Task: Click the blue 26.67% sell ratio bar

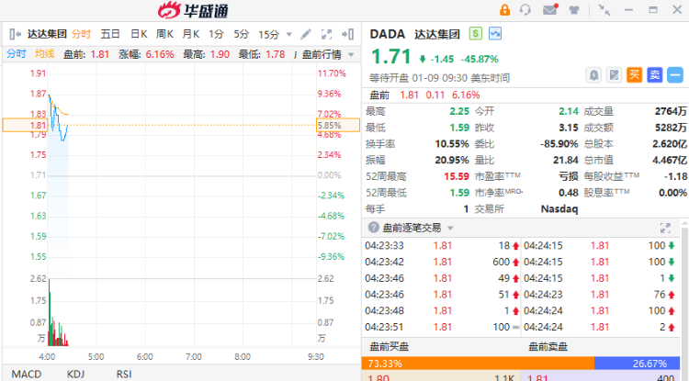Action: click(637, 364)
